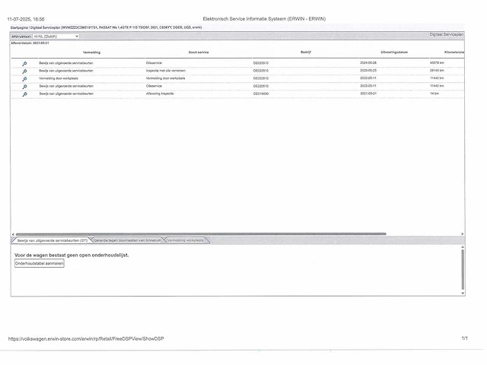Click the date 2021-05-21
The width and height of the screenshot is (487, 365).
coord(368,94)
